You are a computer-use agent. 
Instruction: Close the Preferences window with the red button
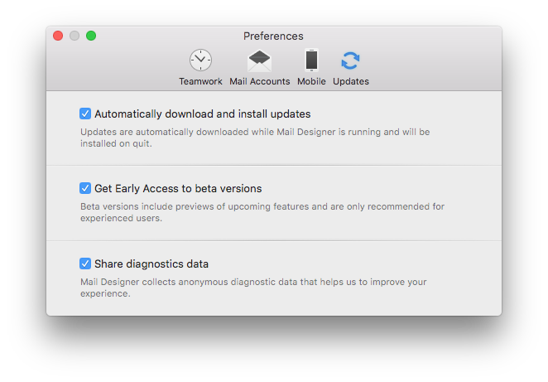(x=58, y=36)
